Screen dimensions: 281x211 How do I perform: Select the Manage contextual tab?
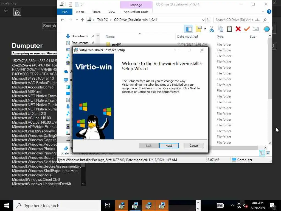tap(136, 5)
